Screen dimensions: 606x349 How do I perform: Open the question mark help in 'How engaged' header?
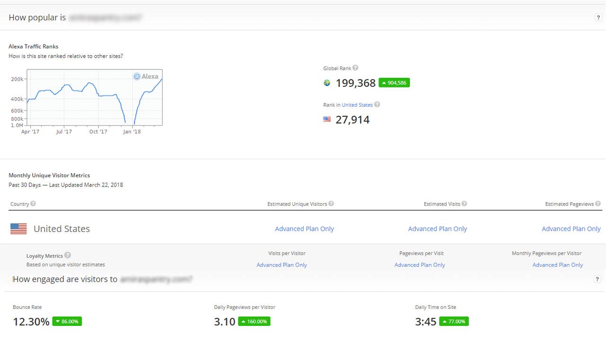click(597, 279)
